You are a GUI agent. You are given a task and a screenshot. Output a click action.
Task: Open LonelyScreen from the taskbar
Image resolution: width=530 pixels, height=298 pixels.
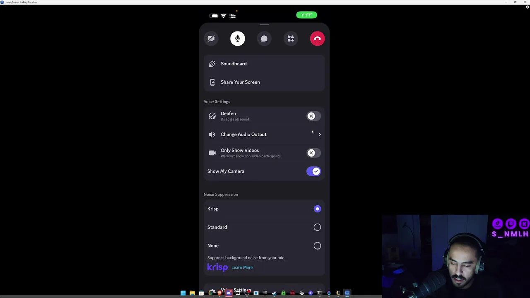(347, 293)
